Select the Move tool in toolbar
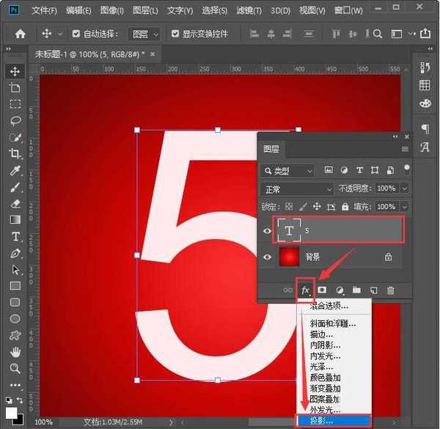440x429 pixels. pyautogui.click(x=15, y=71)
